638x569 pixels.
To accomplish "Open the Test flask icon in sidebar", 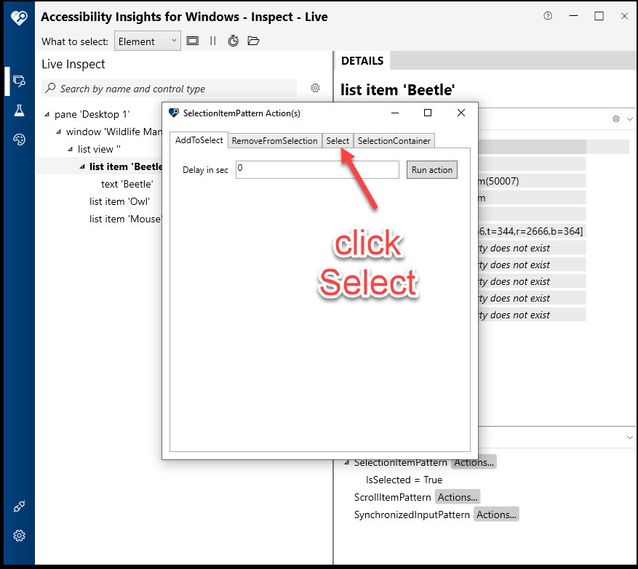I will 19,110.
